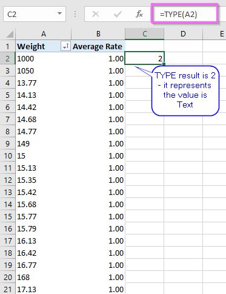Select cell containing 14.42
Image resolution: width=226 pixels, height=294 pixels.
pos(44,107)
